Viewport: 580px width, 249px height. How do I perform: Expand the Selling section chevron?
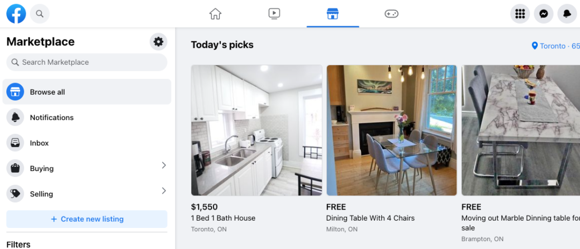(x=163, y=191)
